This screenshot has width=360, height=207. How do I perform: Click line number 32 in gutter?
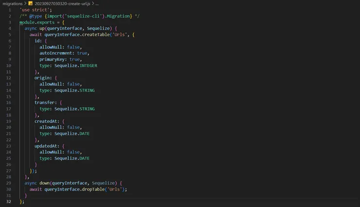(x=8, y=202)
